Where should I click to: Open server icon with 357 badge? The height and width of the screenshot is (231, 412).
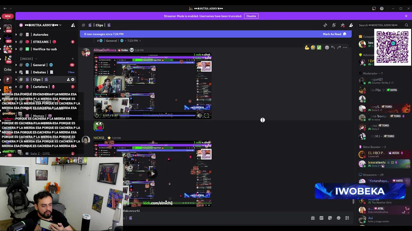pyautogui.click(x=8, y=38)
